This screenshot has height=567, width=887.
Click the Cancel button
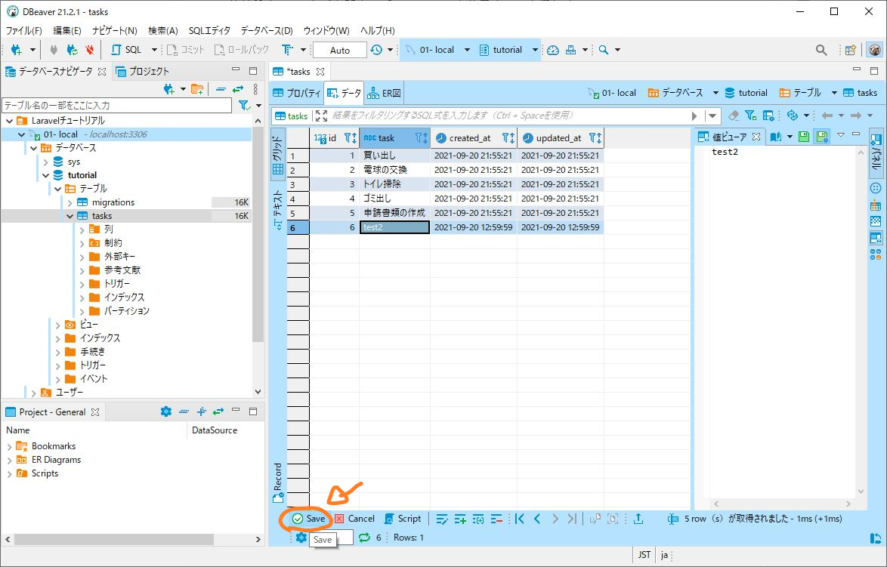354,519
